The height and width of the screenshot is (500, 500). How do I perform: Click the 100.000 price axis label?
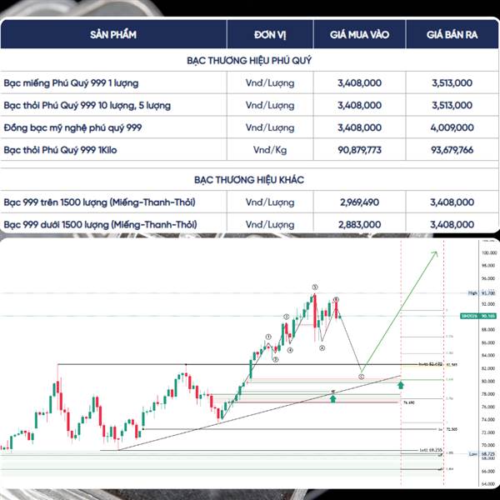click(488, 252)
